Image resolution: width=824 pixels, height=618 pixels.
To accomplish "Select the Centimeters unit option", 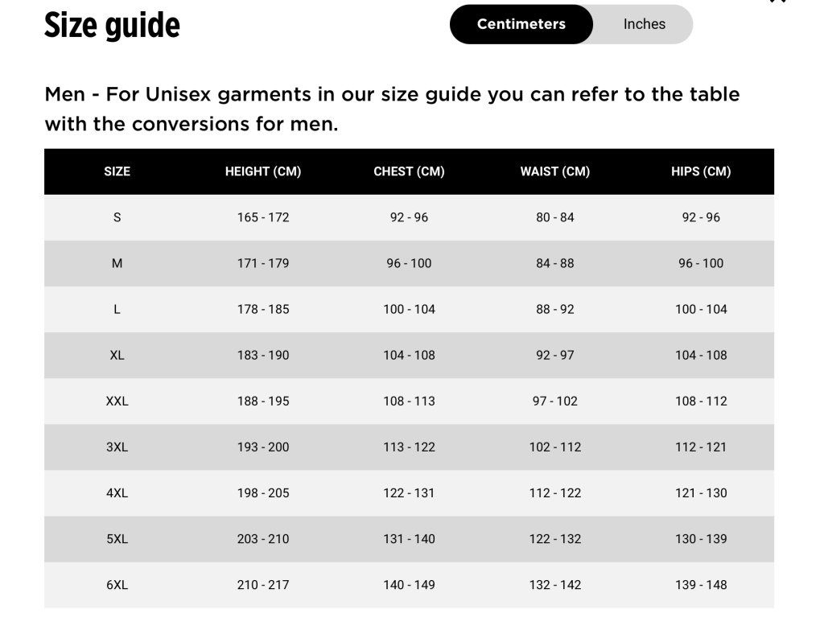I will point(521,24).
